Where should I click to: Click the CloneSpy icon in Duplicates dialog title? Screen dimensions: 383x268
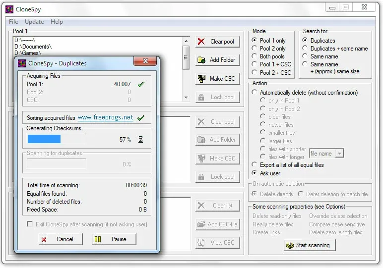click(x=22, y=63)
